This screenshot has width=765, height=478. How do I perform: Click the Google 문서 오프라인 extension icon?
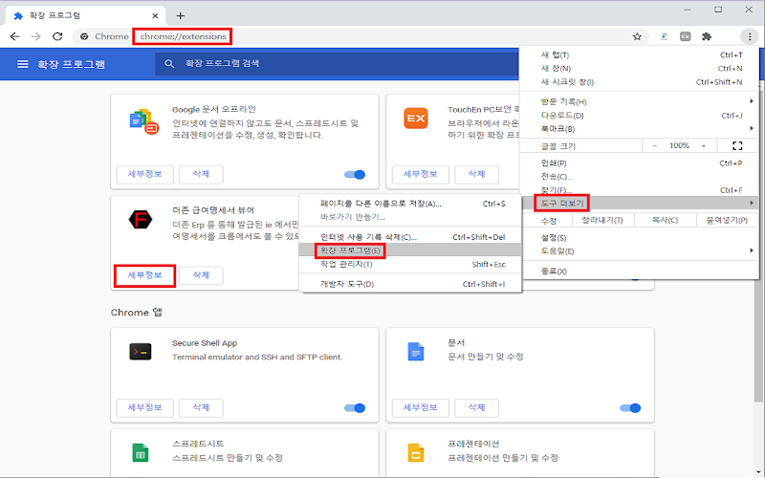click(x=144, y=121)
